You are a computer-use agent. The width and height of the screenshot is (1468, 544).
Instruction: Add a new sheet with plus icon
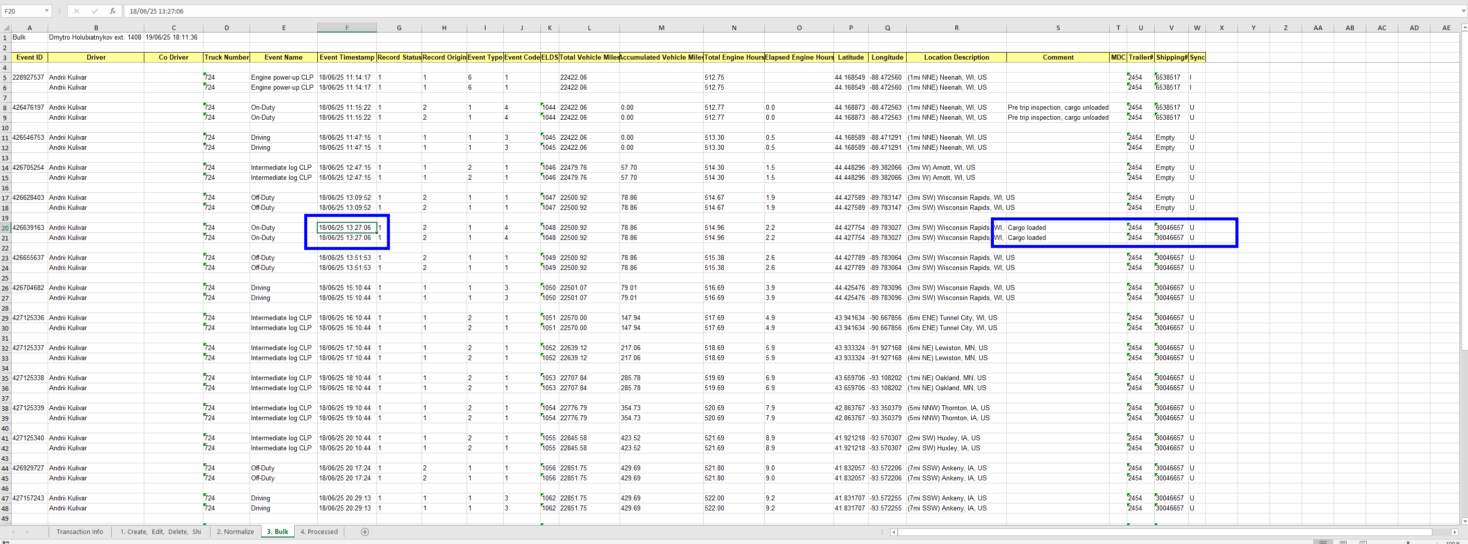coord(365,531)
